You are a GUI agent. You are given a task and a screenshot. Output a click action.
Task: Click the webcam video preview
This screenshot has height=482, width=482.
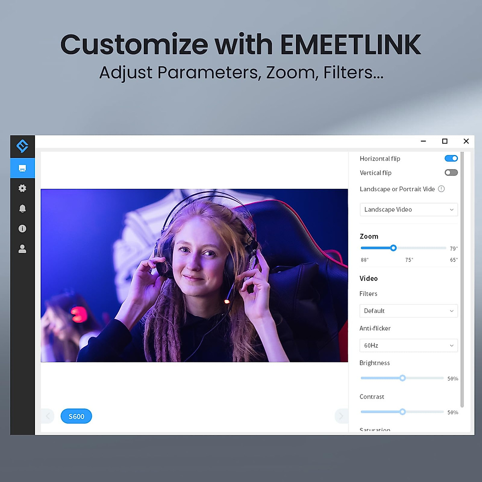(x=194, y=276)
